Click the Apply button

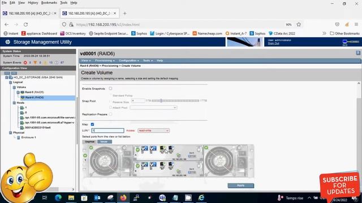pyautogui.click(x=240, y=186)
